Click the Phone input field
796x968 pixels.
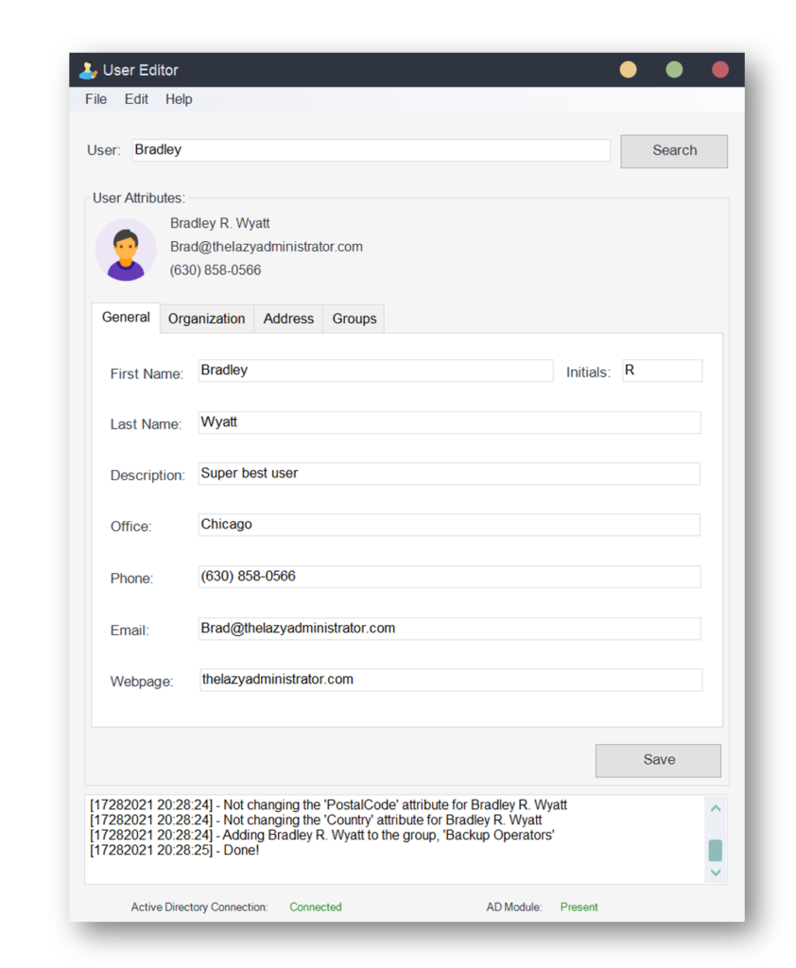(450, 577)
